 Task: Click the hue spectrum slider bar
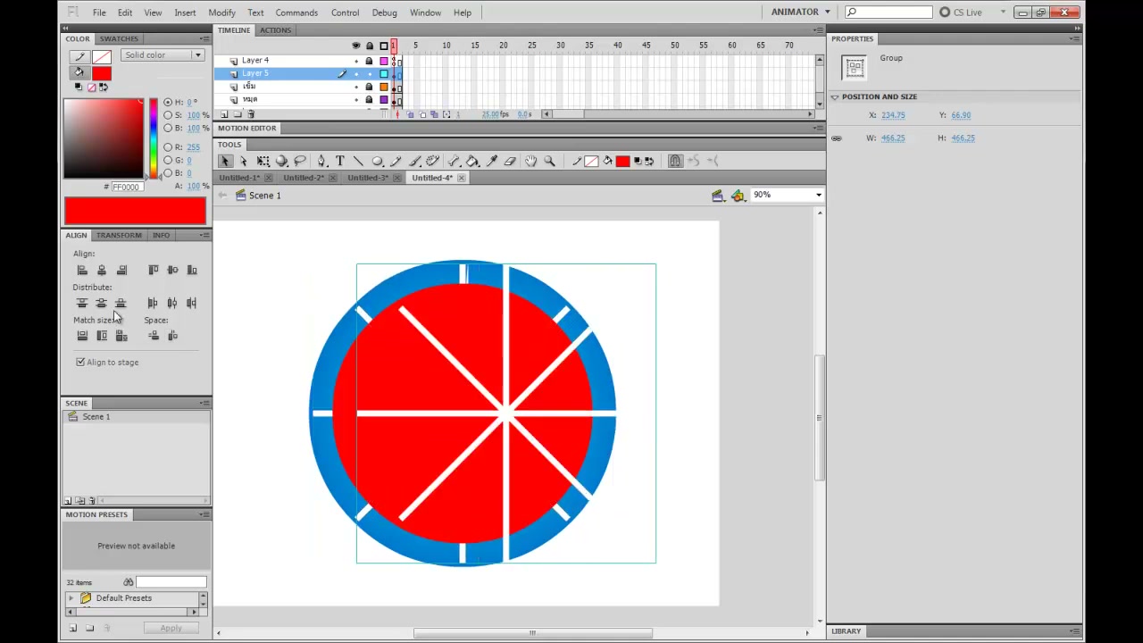154,138
